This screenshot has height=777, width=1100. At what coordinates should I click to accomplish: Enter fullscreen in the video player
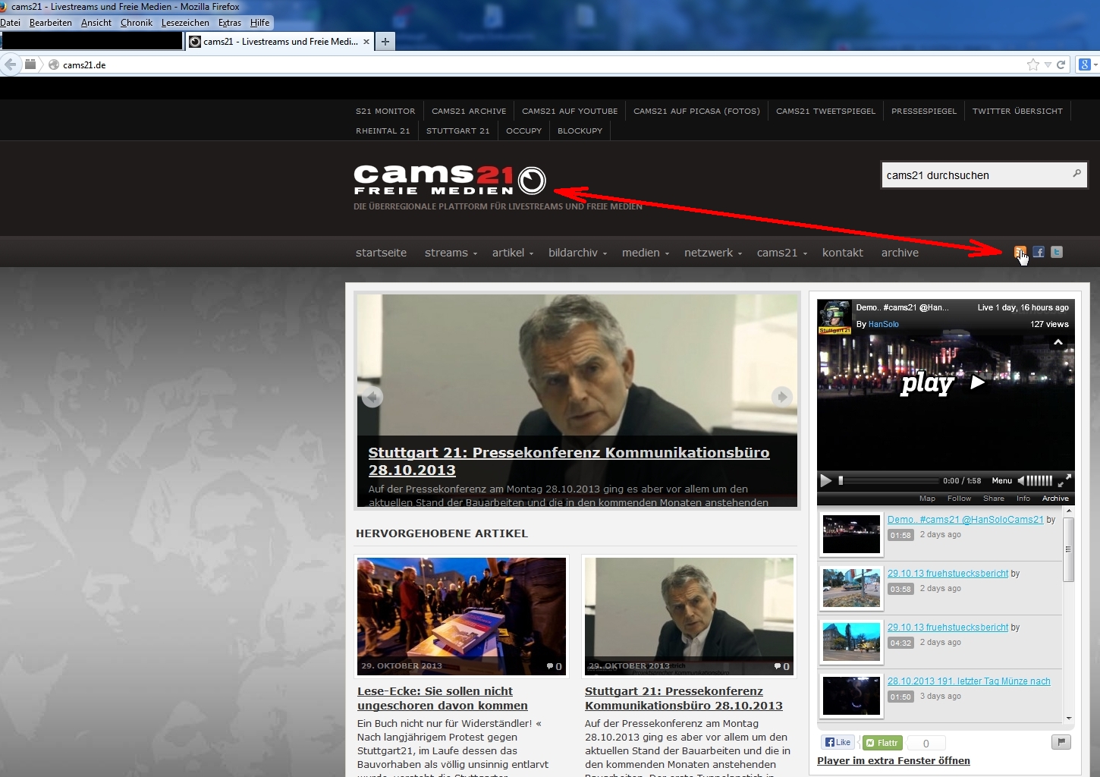(x=1064, y=480)
